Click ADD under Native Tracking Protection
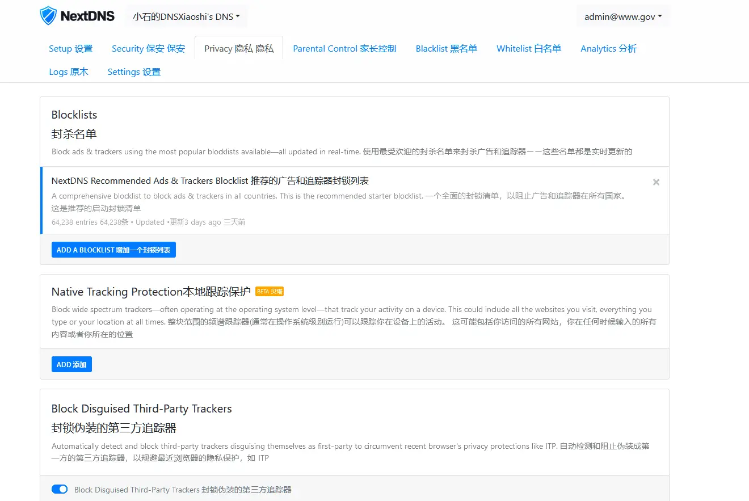749x501 pixels. pos(71,364)
